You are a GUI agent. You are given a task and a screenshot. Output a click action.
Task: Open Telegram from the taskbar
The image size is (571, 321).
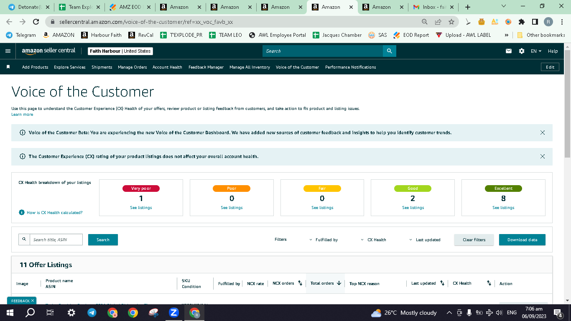92,313
